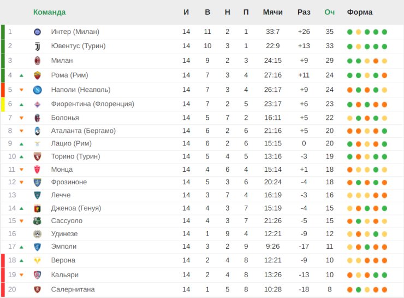Viewport: 404px width, 298px height.
Task: Click the Sassuolo green crest
Action: coord(37,221)
